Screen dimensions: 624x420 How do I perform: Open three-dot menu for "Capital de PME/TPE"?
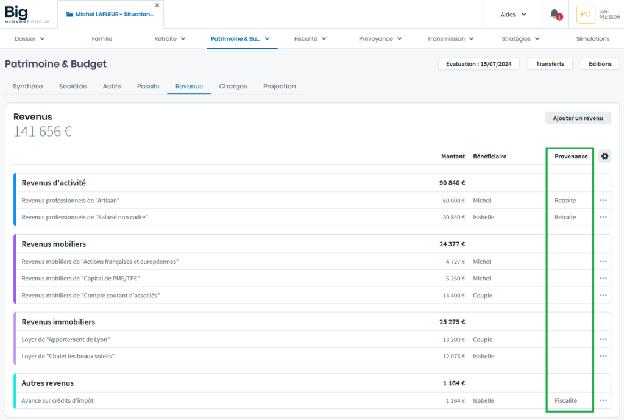pyautogui.click(x=603, y=279)
